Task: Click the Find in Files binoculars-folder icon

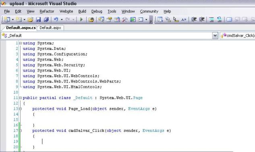Action: point(91,20)
